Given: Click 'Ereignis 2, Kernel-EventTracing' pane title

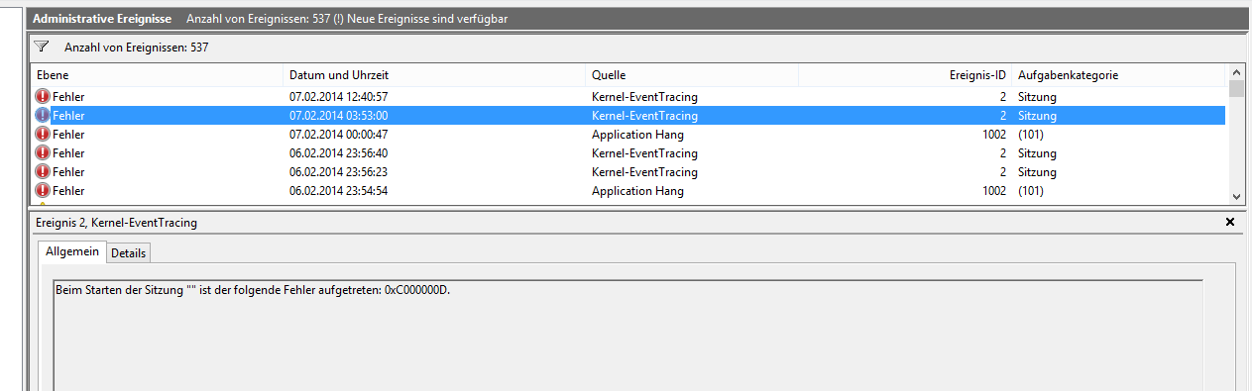Looking at the screenshot, I should (x=117, y=223).
